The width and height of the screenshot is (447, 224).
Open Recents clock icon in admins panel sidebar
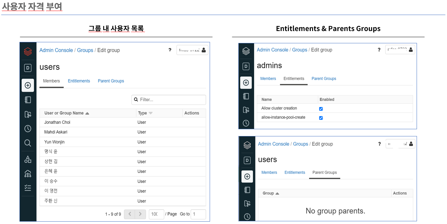coord(246,123)
